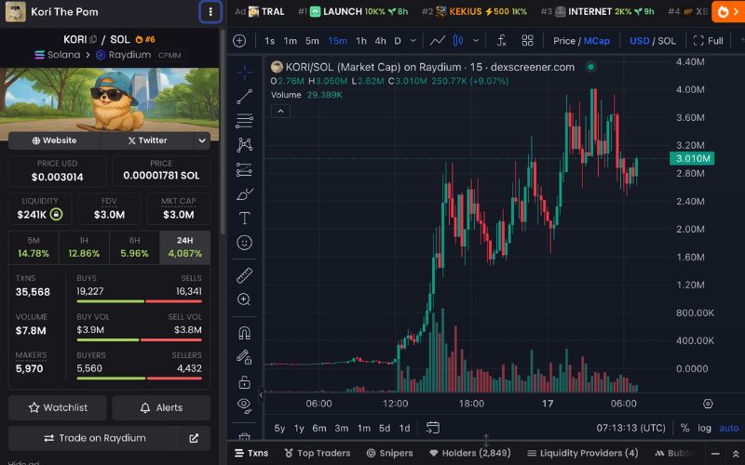This screenshot has width=745, height=465.
Task: Select candlestick chart style
Action: (458, 41)
